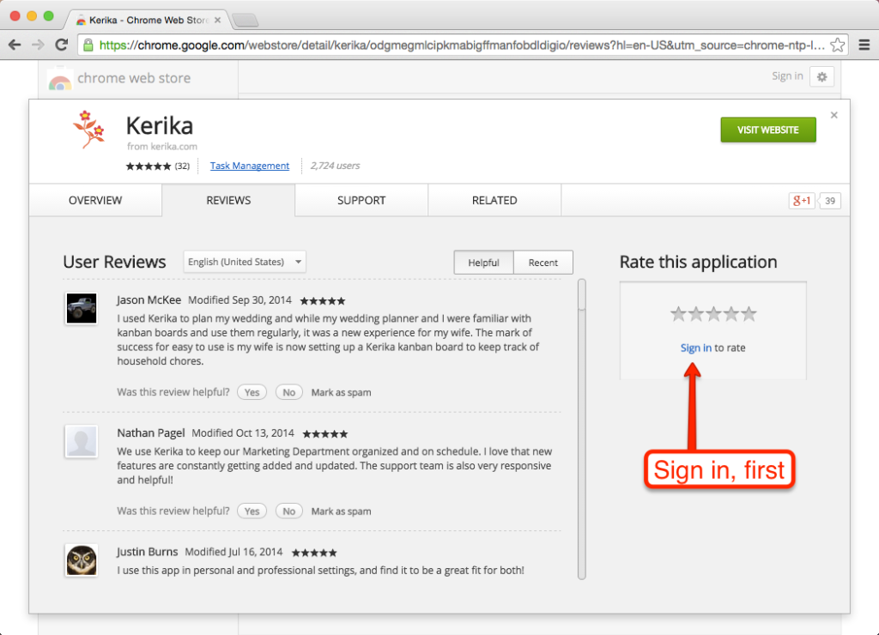Click the green padlock security icon

pos(88,45)
